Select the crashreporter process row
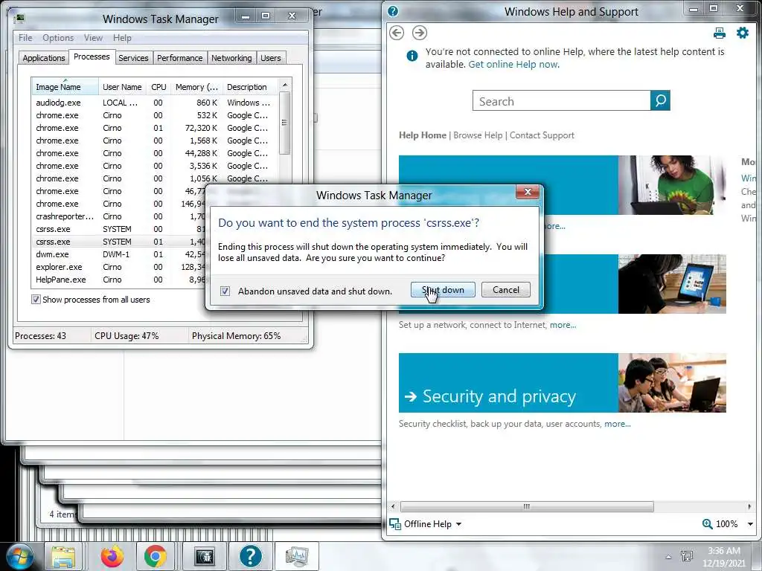The height and width of the screenshot is (571, 762). [x=118, y=216]
